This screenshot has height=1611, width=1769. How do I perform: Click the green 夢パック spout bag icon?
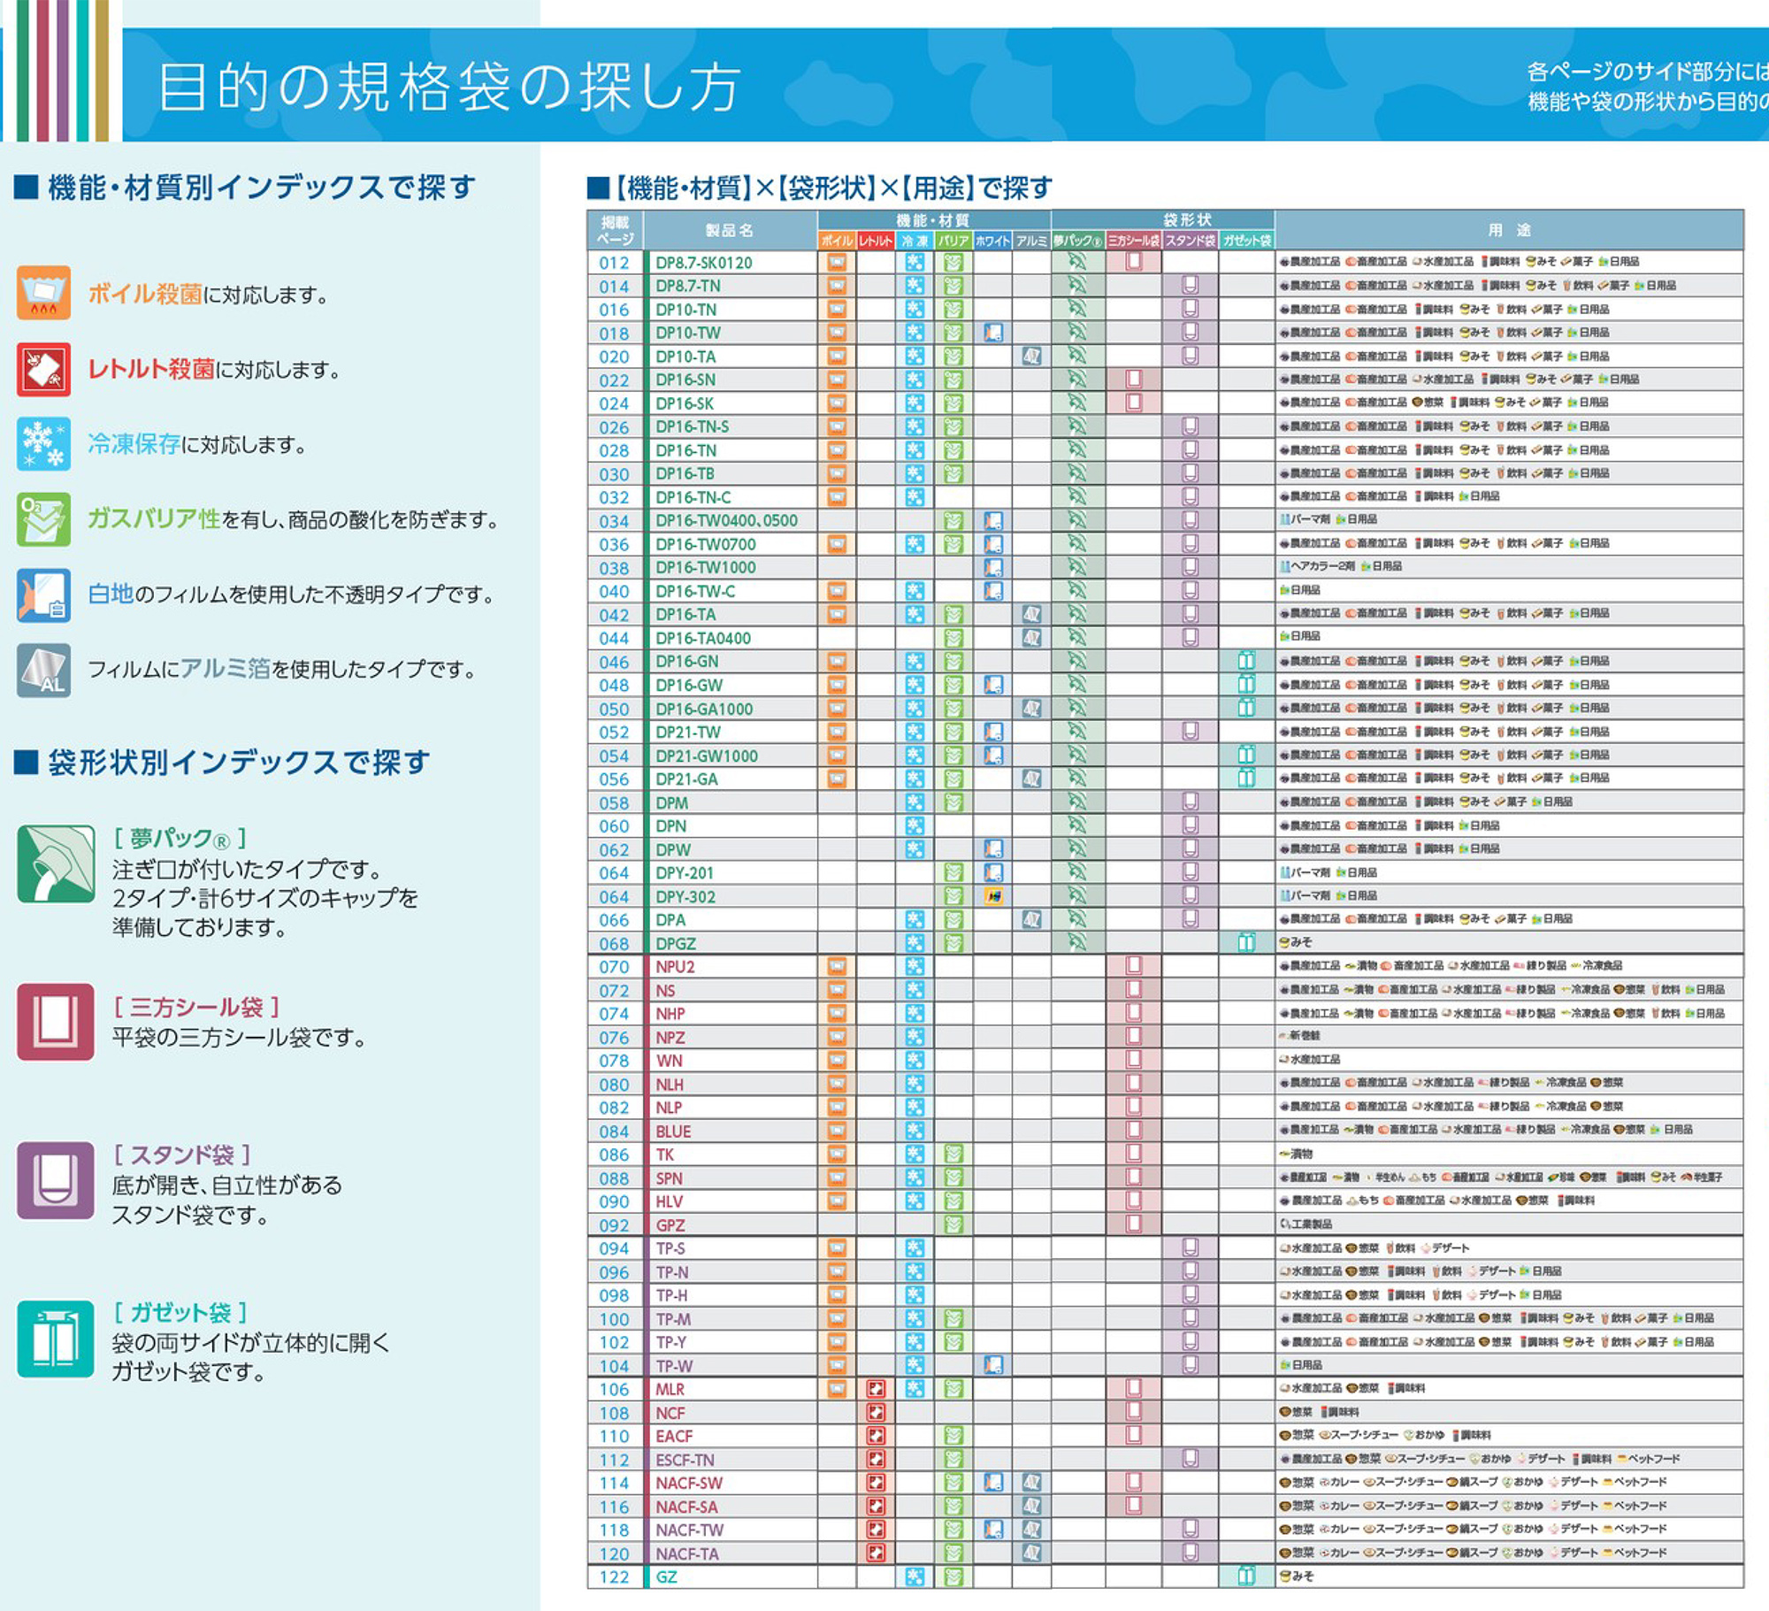pos(56,863)
